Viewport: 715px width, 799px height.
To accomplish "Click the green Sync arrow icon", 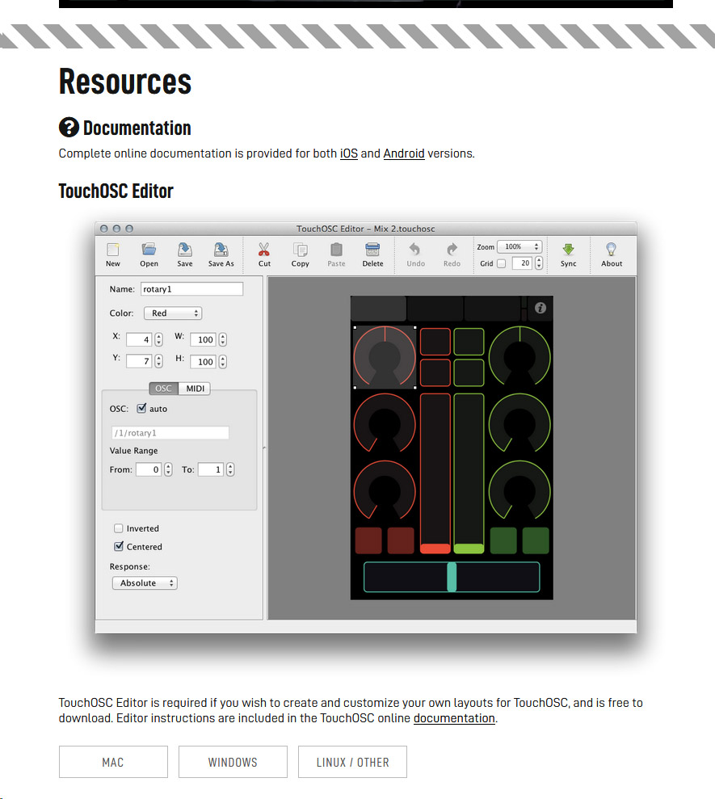I will (x=568, y=250).
